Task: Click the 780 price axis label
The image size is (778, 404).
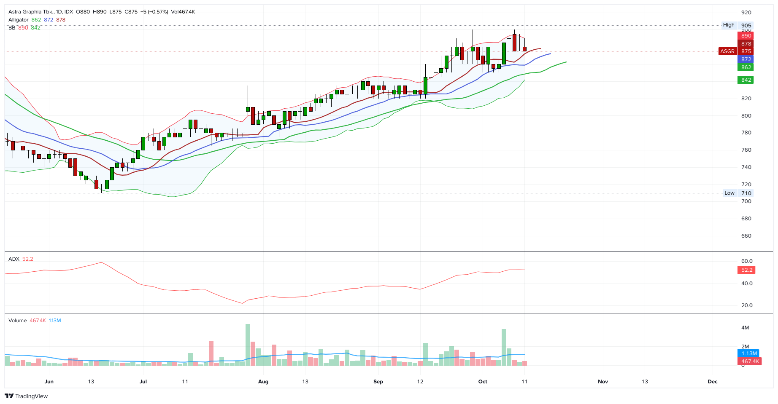Action: 746,133
